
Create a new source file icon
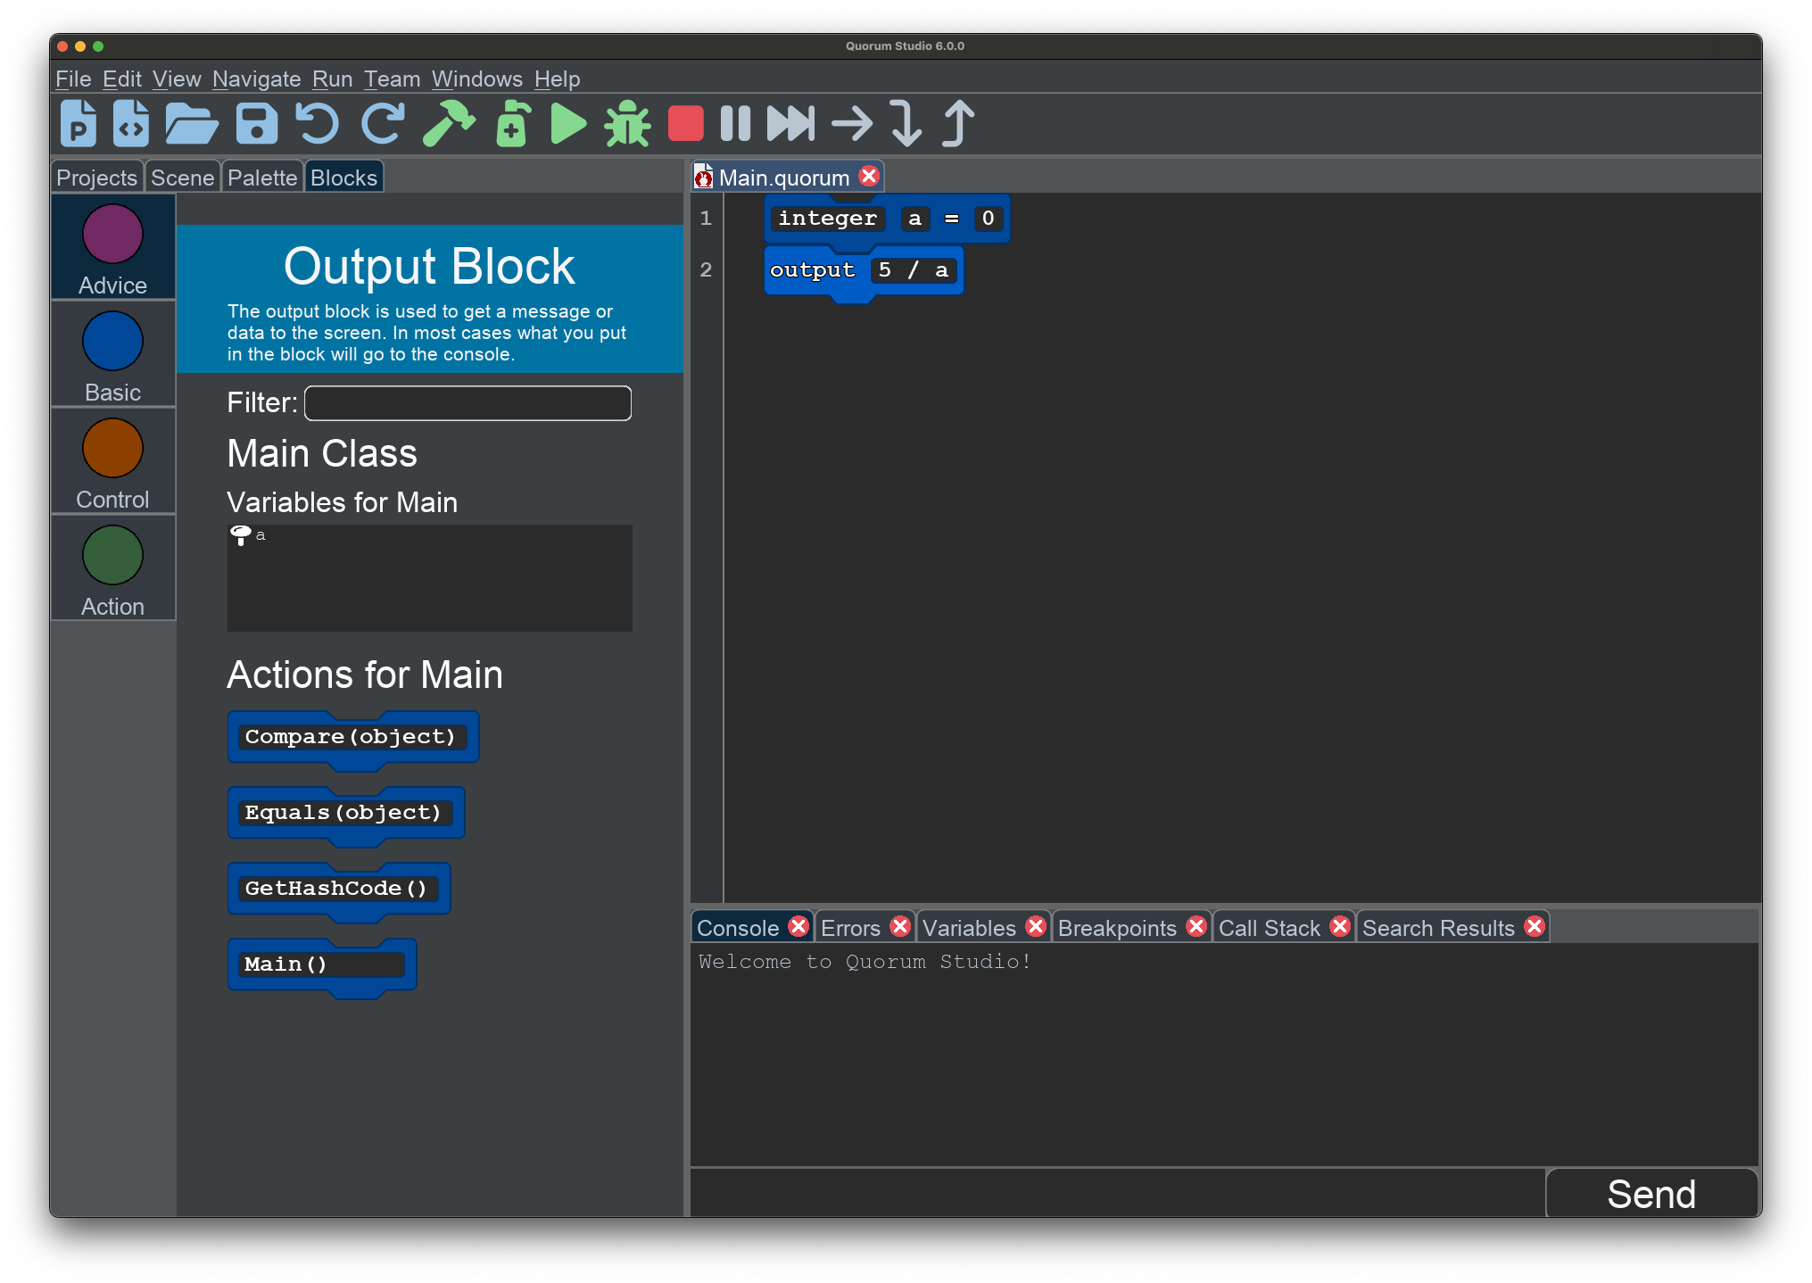click(x=131, y=123)
